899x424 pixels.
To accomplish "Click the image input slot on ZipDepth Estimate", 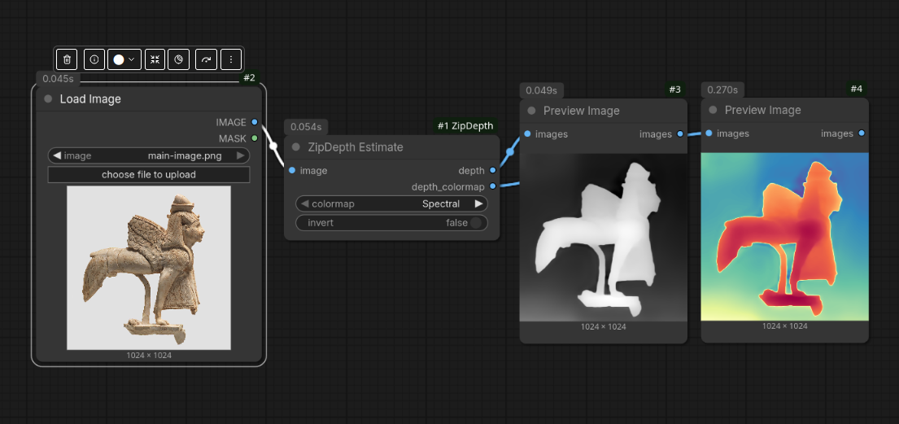I will click(292, 170).
